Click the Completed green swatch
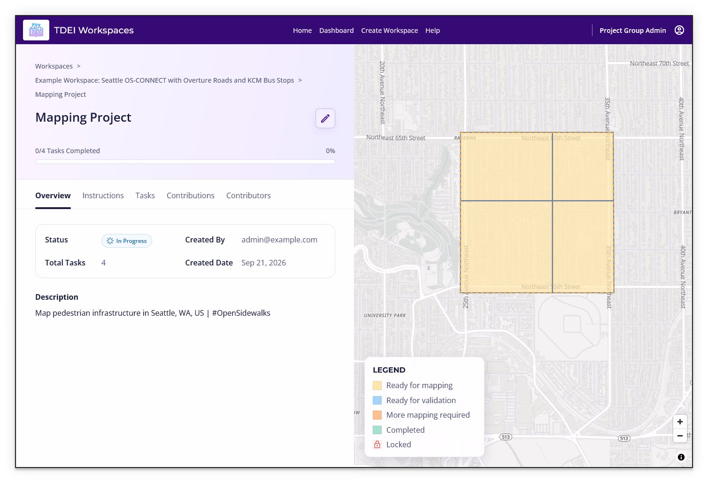 (x=377, y=430)
